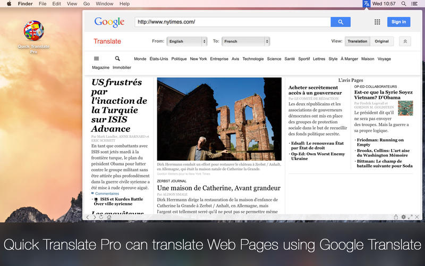Click the URL input field
Image resolution: width=425 pixels, height=266 pixels.
(232, 22)
